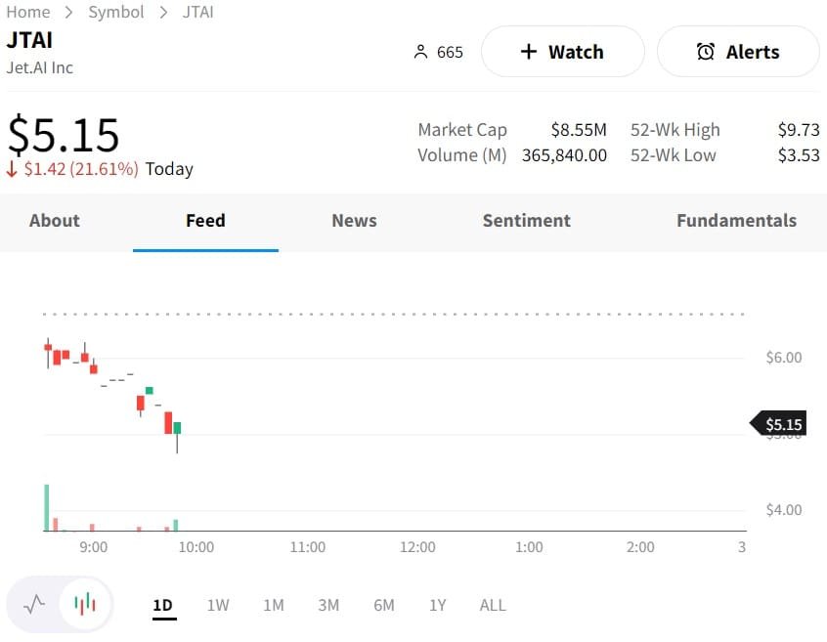Click the watchers count person icon
The height and width of the screenshot is (642, 827).
[x=421, y=52]
